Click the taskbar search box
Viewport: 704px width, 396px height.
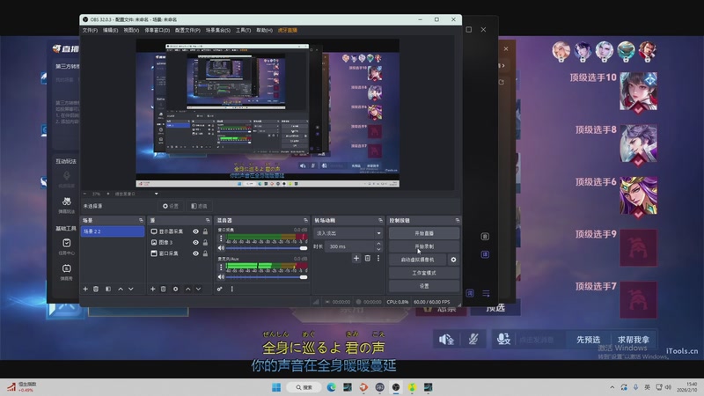(x=304, y=387)
